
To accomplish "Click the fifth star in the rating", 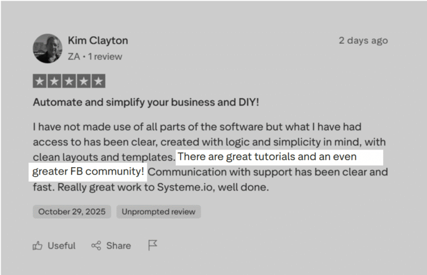I will (98, 81).
